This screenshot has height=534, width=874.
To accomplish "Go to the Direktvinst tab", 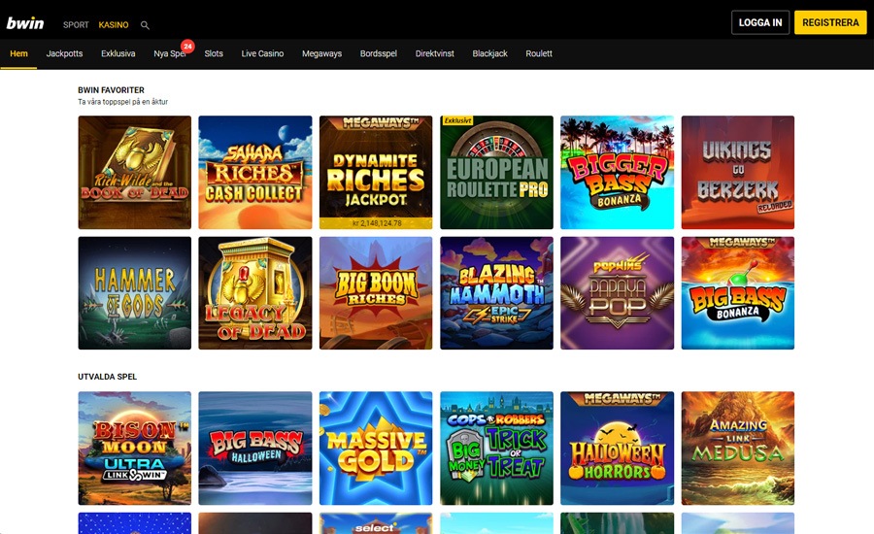I will pos(435,53).
